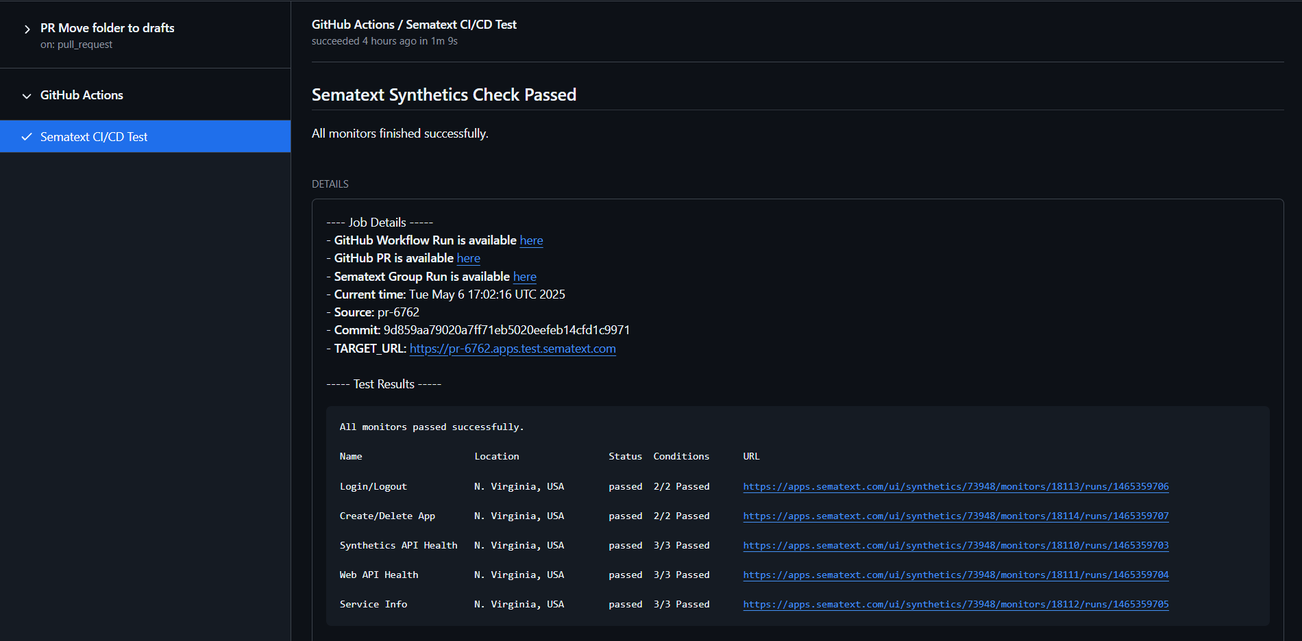Click 'All monitors passed successfully.' in results

pos(432,427)
